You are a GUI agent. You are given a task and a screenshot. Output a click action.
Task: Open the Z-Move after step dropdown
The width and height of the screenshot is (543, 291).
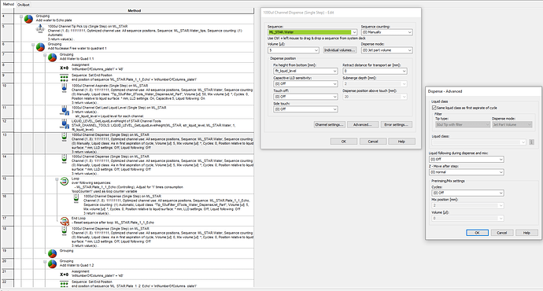point(501,172)
